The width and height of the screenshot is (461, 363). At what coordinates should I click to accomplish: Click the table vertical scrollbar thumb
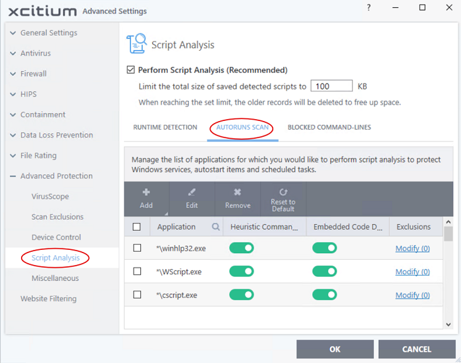tap(448, 233)
